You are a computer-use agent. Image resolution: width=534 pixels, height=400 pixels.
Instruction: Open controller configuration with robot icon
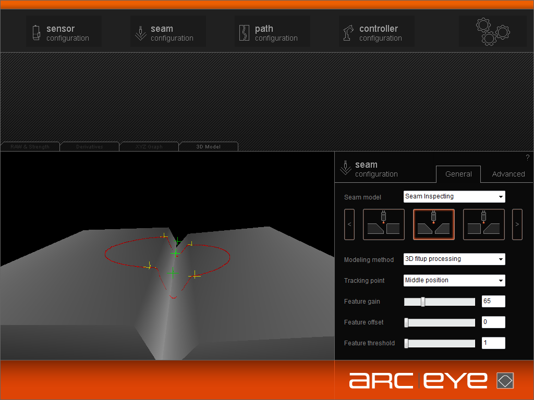(x=377, y=32)
